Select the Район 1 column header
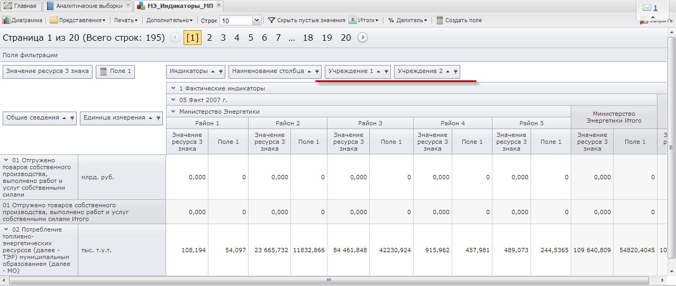This screenshot has height=286, width=676. click(207, 123)
